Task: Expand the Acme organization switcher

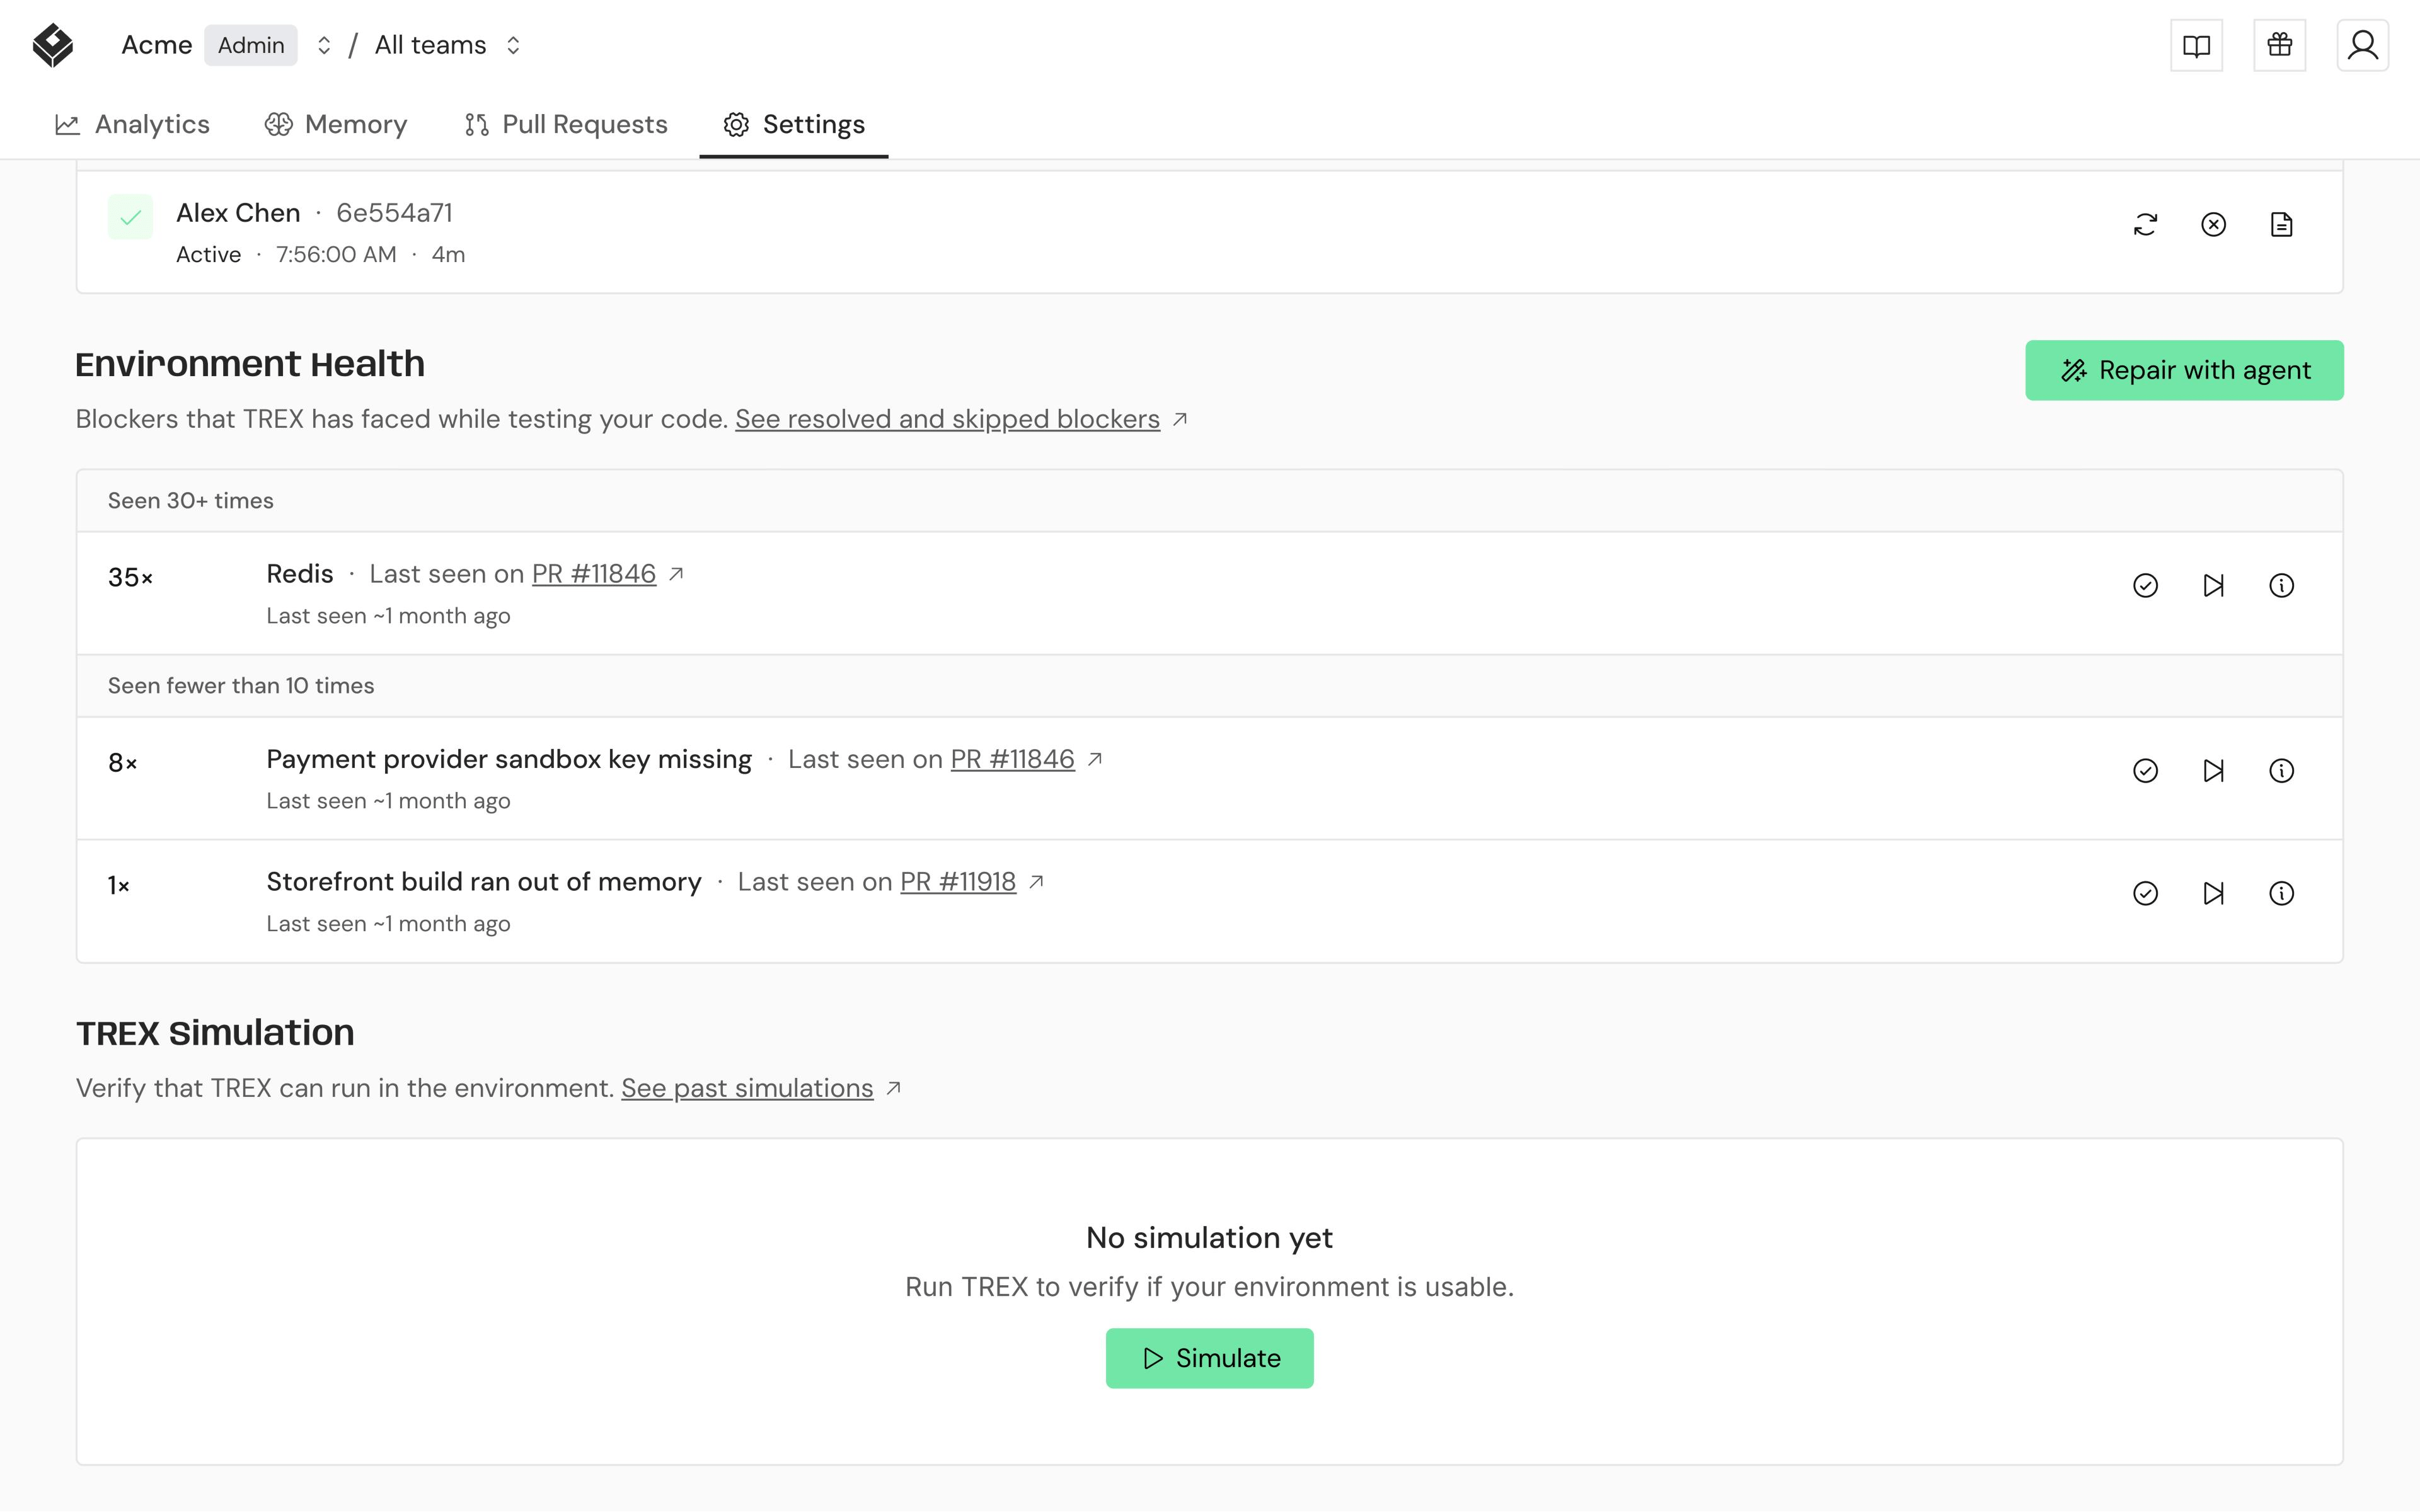Action: pyautogui.click(x=323, y=46)
